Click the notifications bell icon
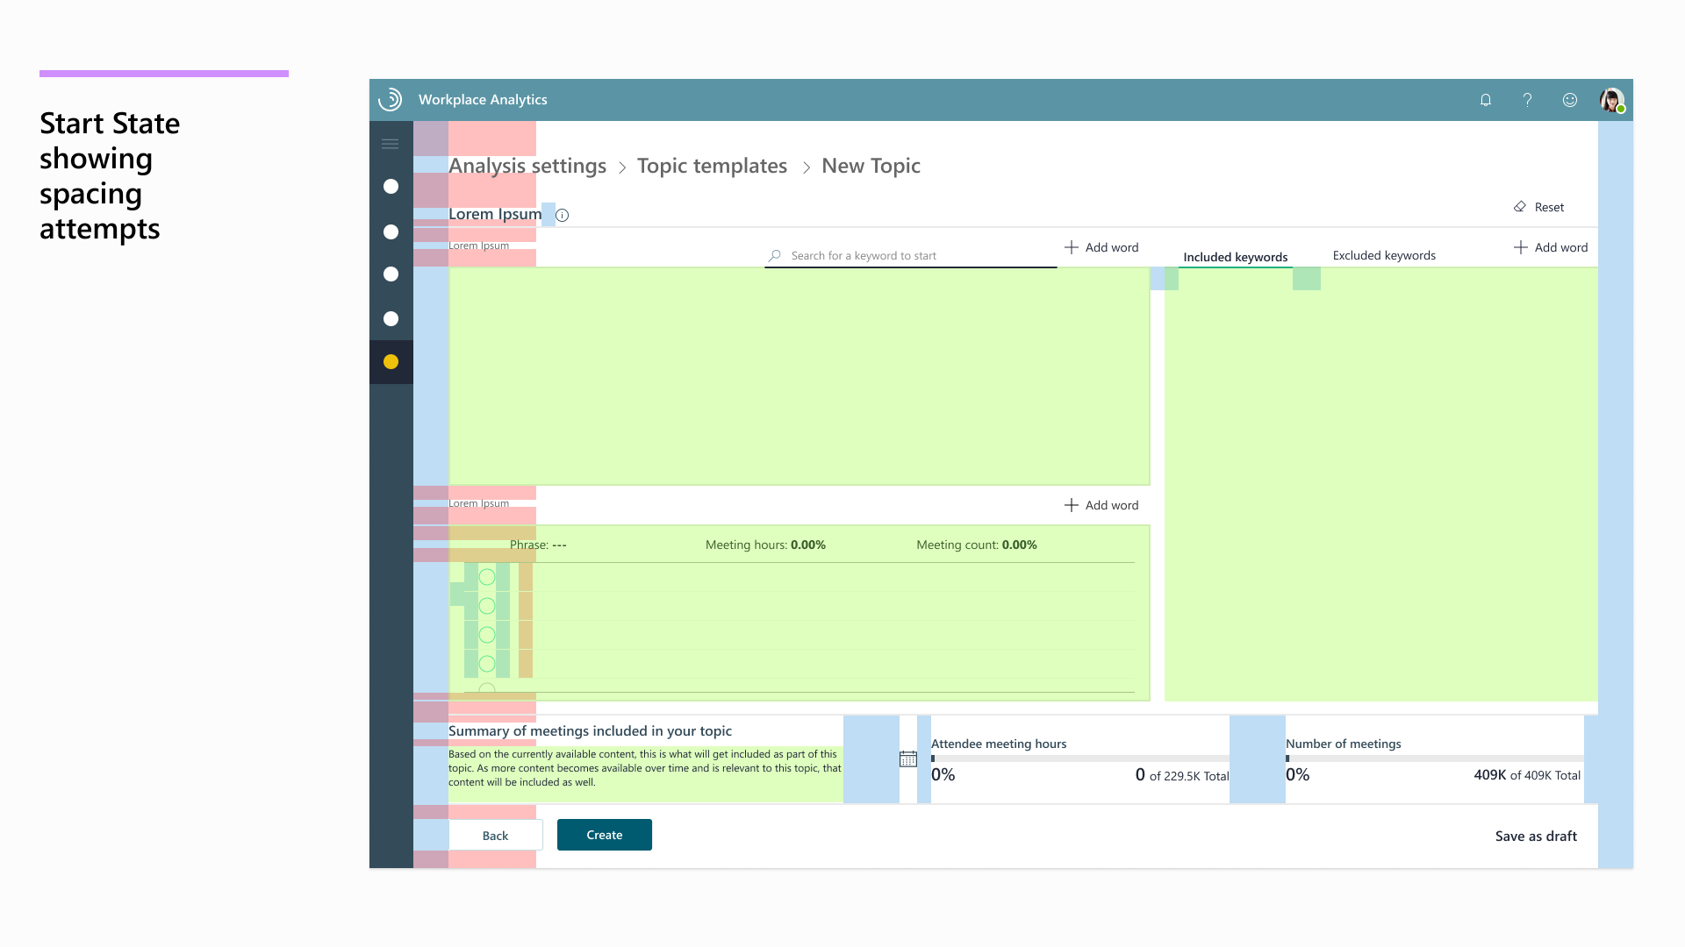 1485,99
